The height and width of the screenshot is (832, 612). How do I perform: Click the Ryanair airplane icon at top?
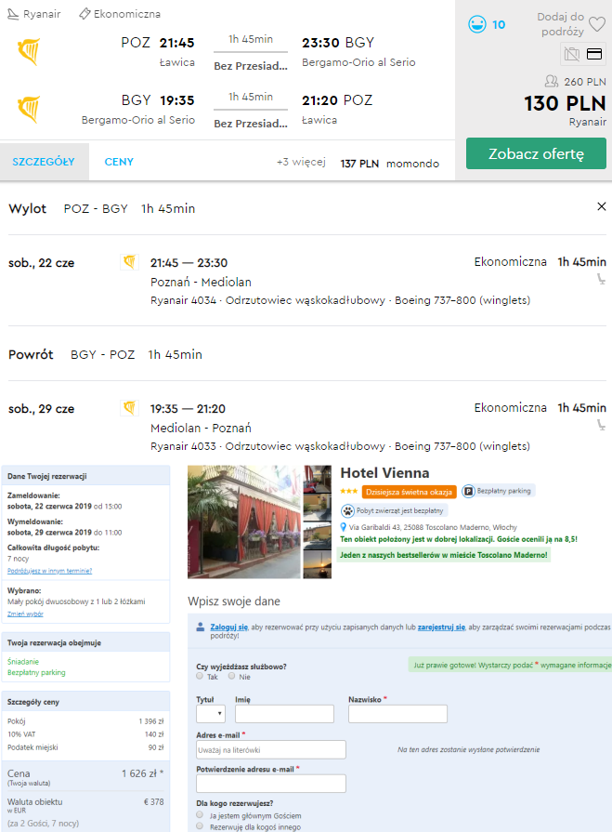(13, 14)
